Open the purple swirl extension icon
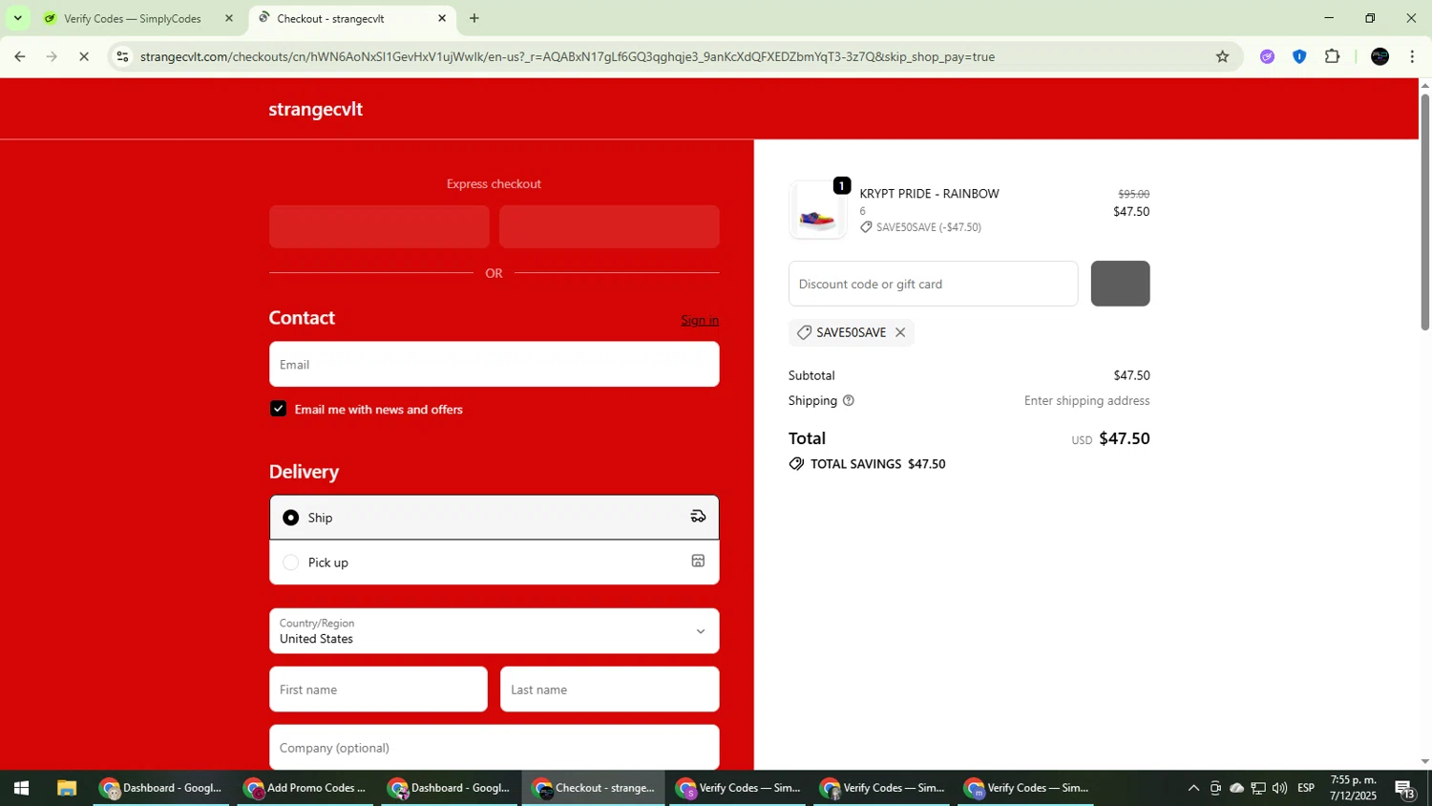Image resolution: width=1432 pixels, height=806 pixels. point(1267,56)
